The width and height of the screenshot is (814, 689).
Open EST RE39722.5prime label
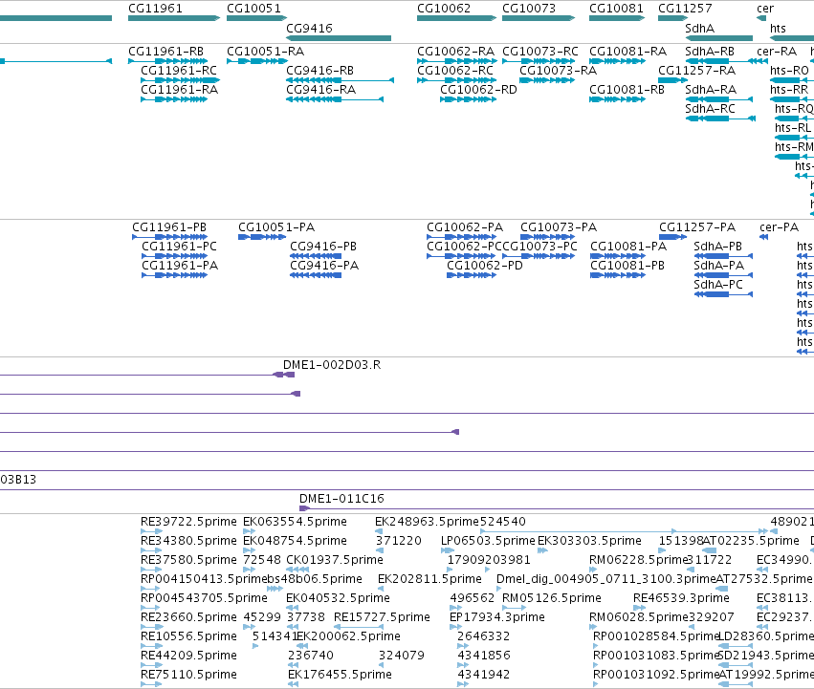[x=188, y=522]
